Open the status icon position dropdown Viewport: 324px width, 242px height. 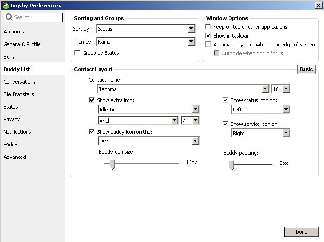261,110
